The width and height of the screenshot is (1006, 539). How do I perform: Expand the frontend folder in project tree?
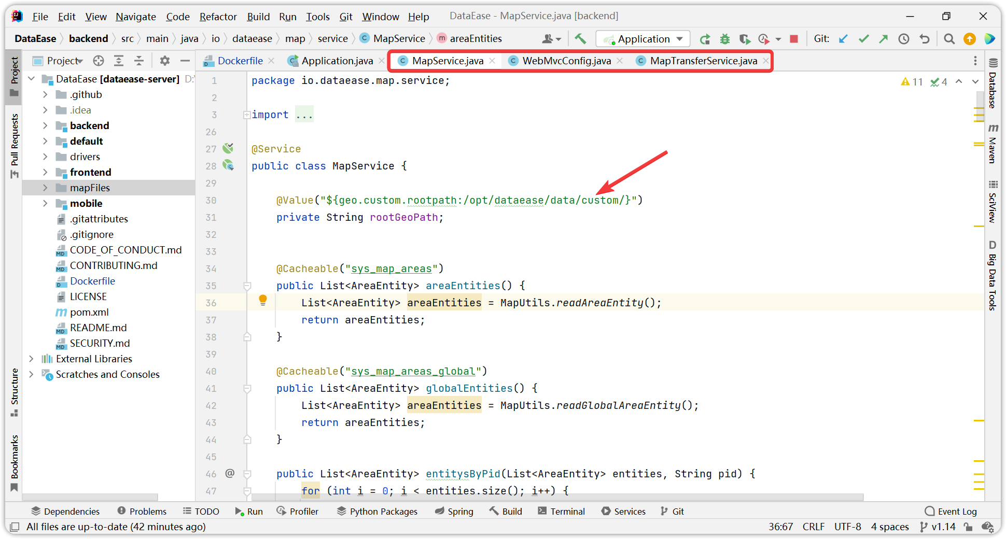45,172
